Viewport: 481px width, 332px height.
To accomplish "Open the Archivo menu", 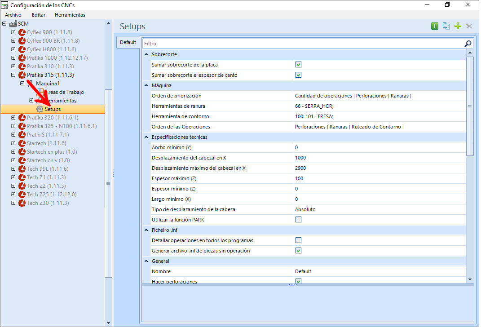I will [13, 15].
